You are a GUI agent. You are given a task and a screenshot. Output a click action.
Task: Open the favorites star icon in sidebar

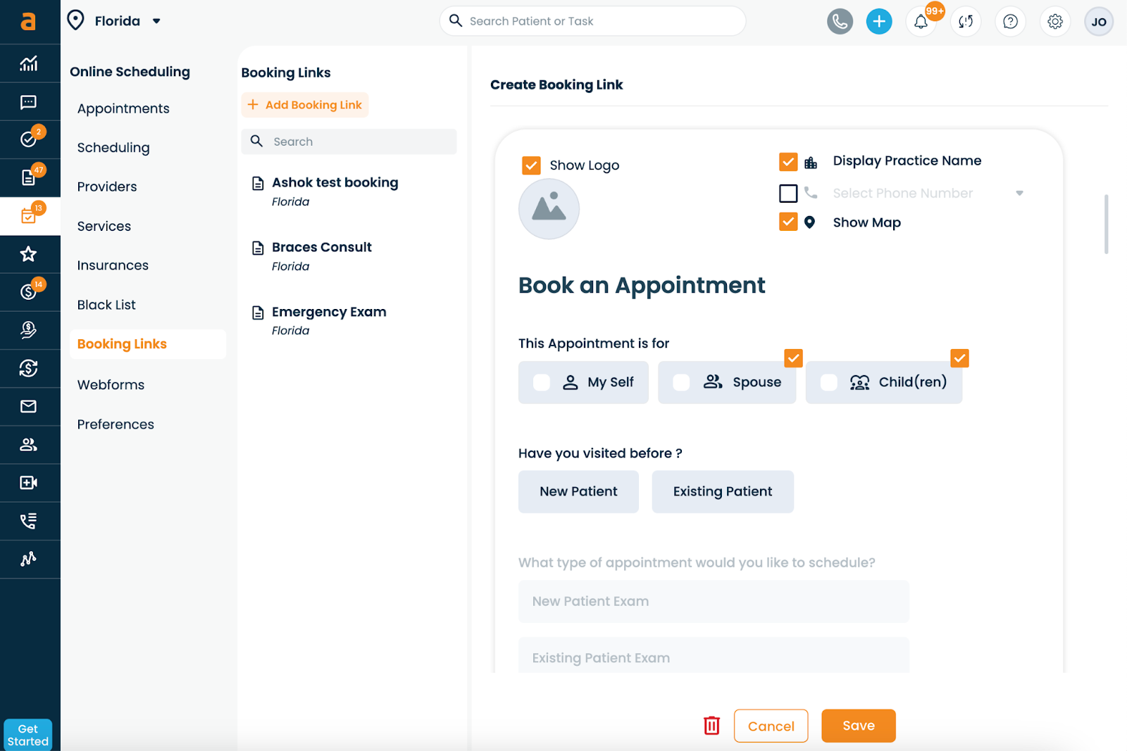(28, 254)
